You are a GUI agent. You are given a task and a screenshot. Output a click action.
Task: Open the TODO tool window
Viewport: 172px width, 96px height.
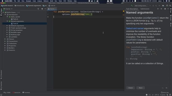tap(7, 93)
